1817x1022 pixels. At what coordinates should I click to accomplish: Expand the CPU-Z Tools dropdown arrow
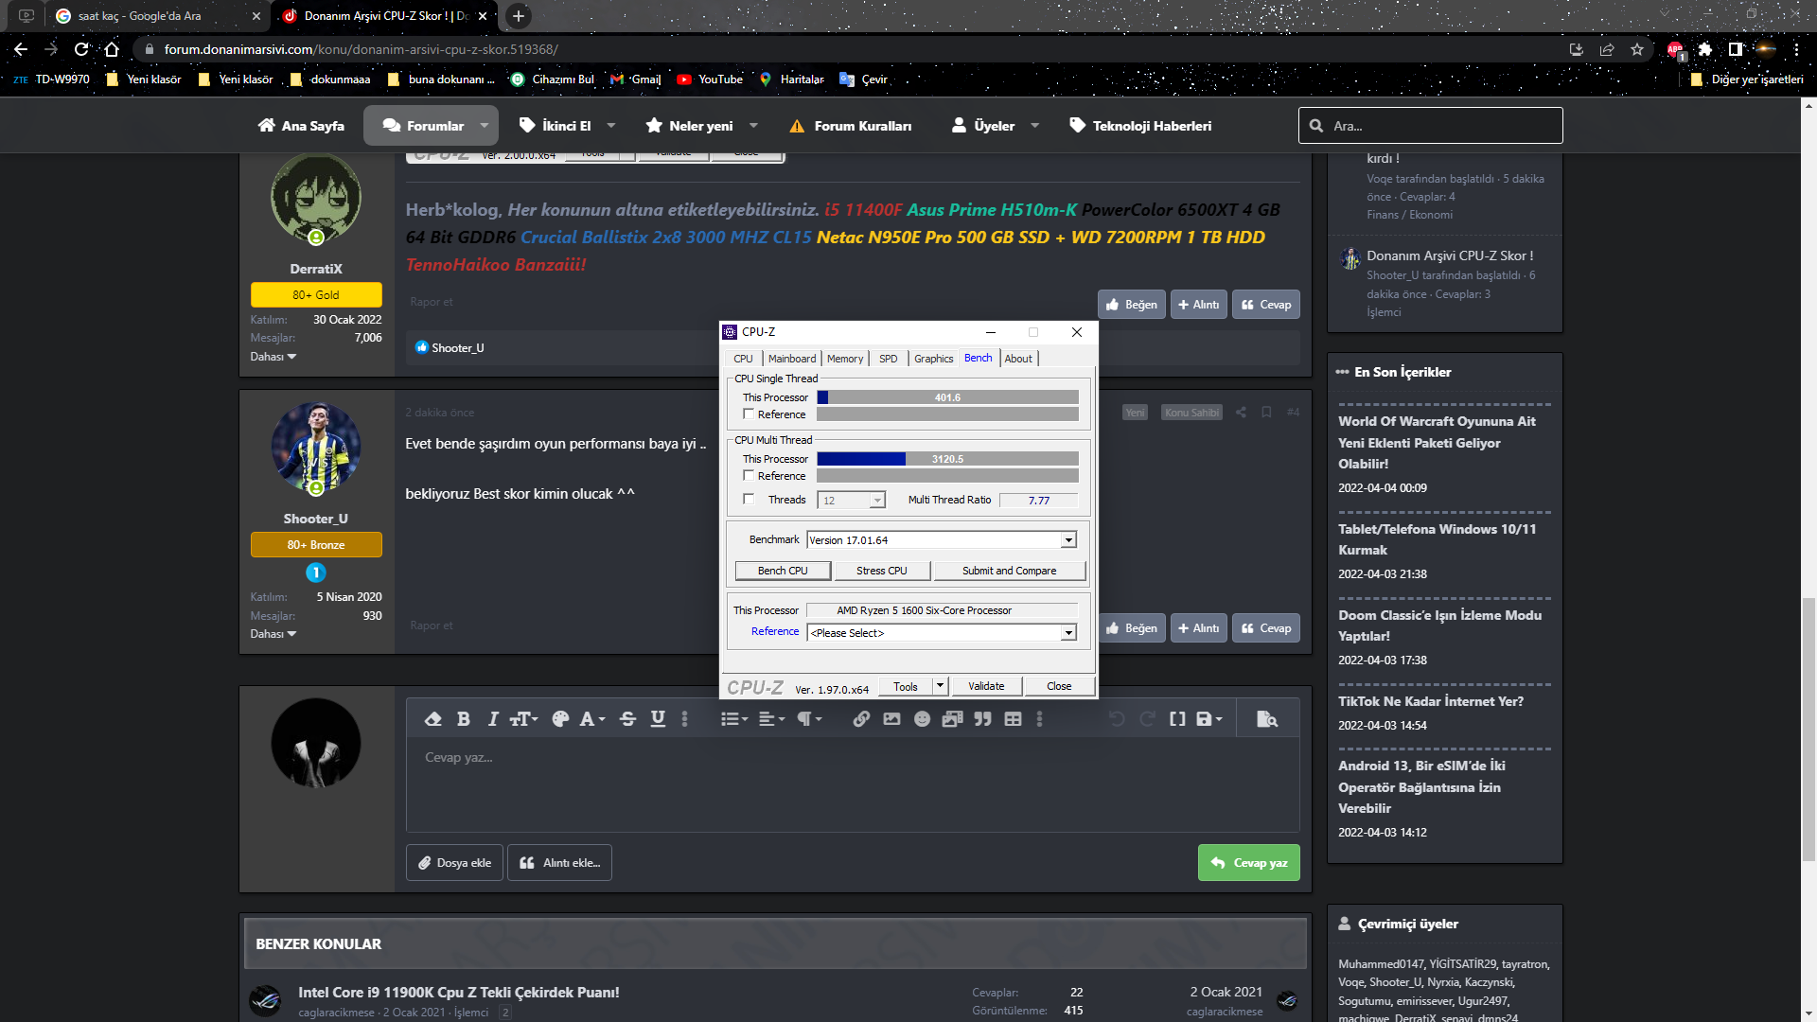(x=940, y=686)
